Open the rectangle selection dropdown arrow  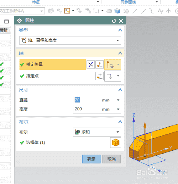pyautogui.click(x=103, y=11)
